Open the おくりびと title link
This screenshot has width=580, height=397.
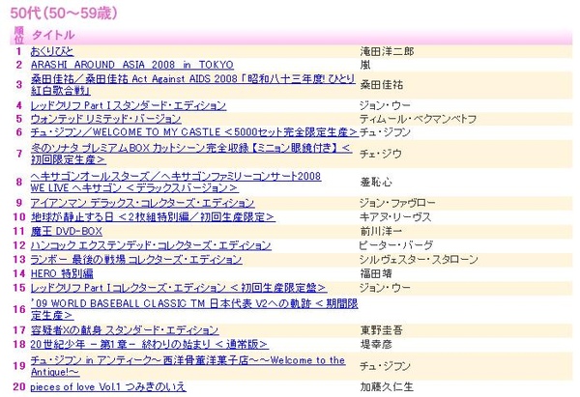click(x=52, y=51)
